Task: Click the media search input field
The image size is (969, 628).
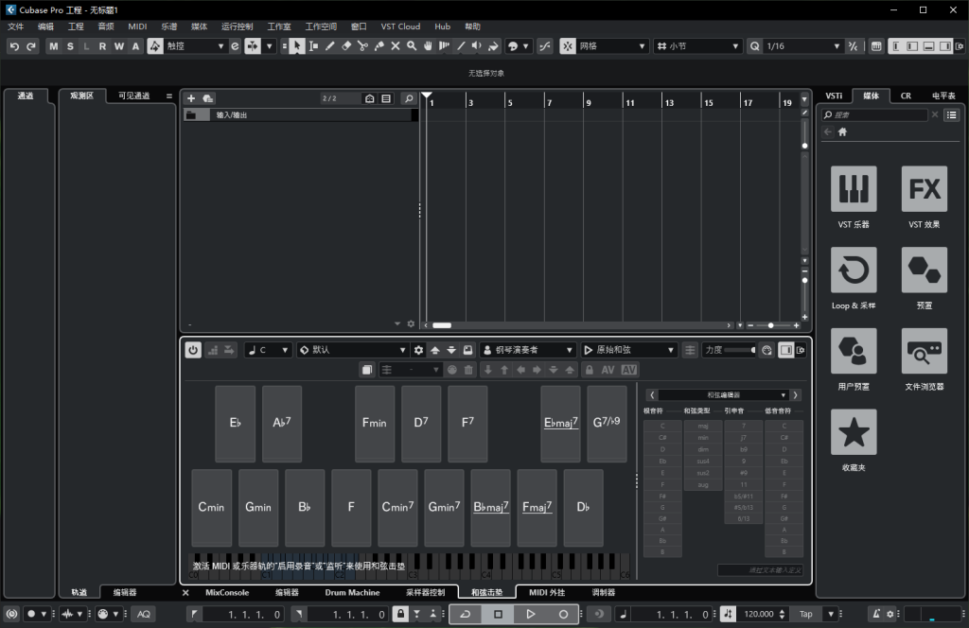Action: pyautogui.click(x=874, y=114)
